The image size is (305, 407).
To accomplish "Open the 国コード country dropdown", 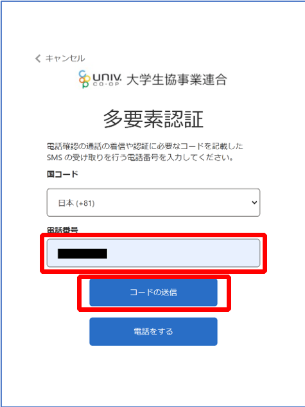I will click(153, 203).
